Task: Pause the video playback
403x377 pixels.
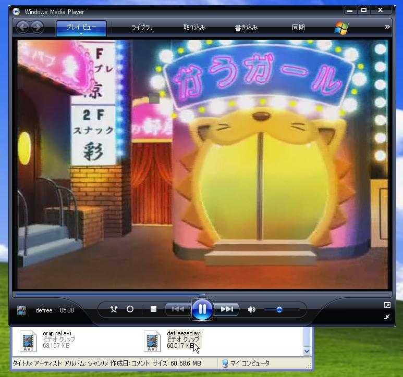Action: click(202, 309)
